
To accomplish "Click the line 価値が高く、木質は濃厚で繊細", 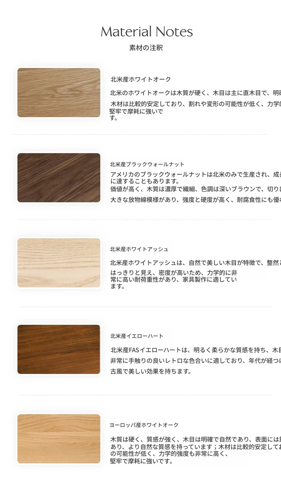I will (196, 189).
